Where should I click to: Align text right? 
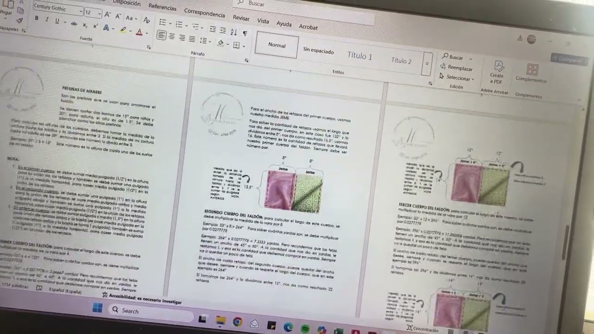(x=182, y=38)
